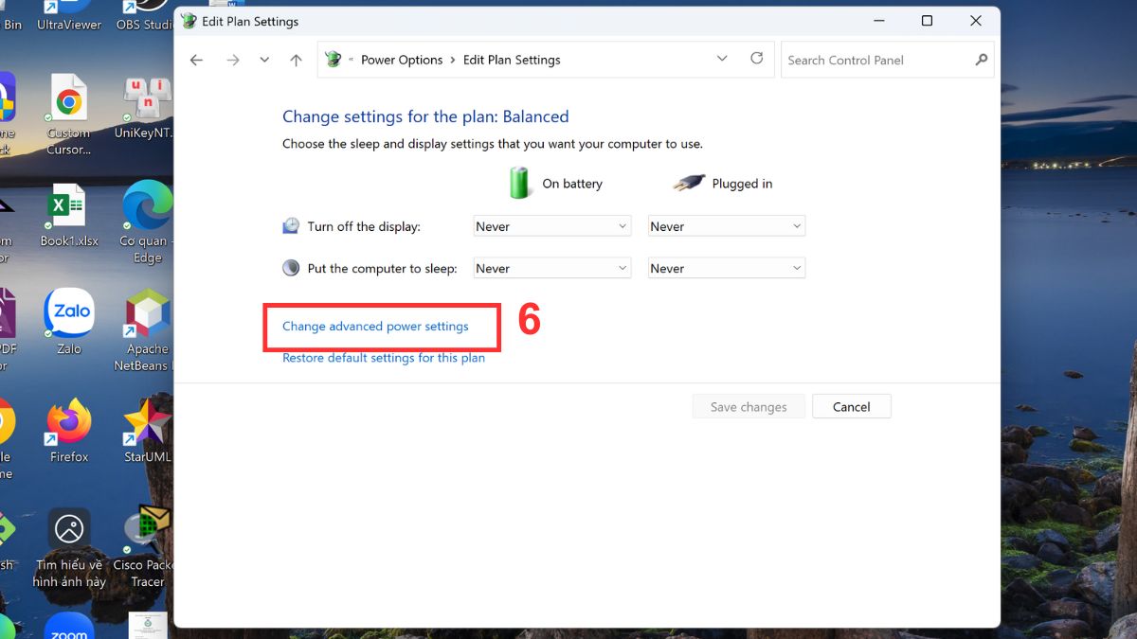This screenshot has height=639, width=1137.
Task: Click Restore default settings for this plan
Action: tap(384, 358)
